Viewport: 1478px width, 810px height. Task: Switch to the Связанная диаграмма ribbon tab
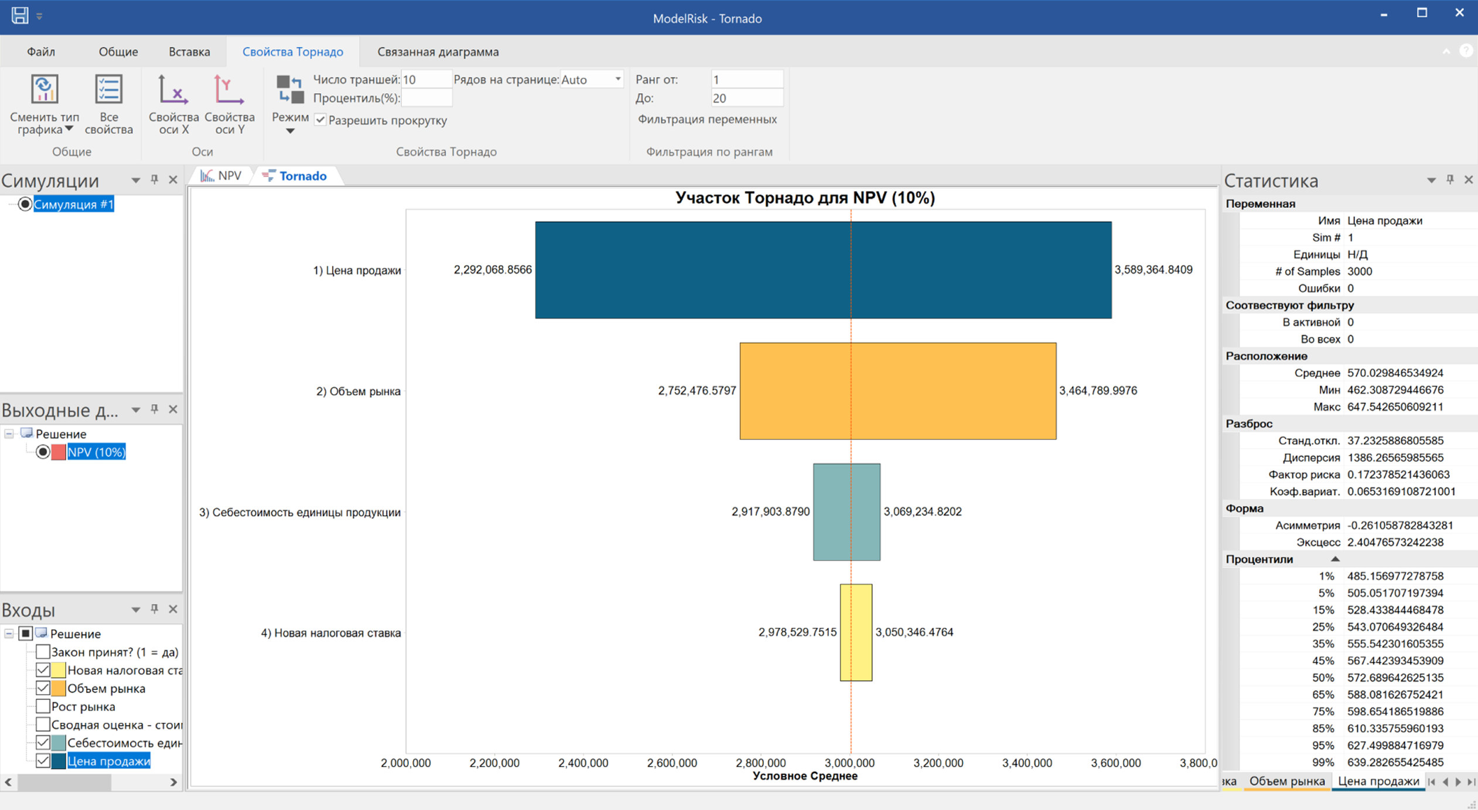click(x=438, y=52)
